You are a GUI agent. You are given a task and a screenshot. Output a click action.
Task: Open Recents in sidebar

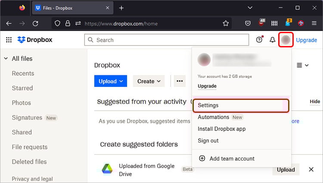23,74
